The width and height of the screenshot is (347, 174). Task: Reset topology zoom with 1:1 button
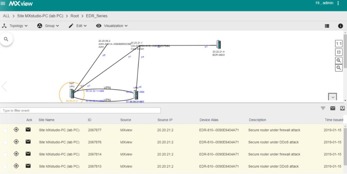339,44
